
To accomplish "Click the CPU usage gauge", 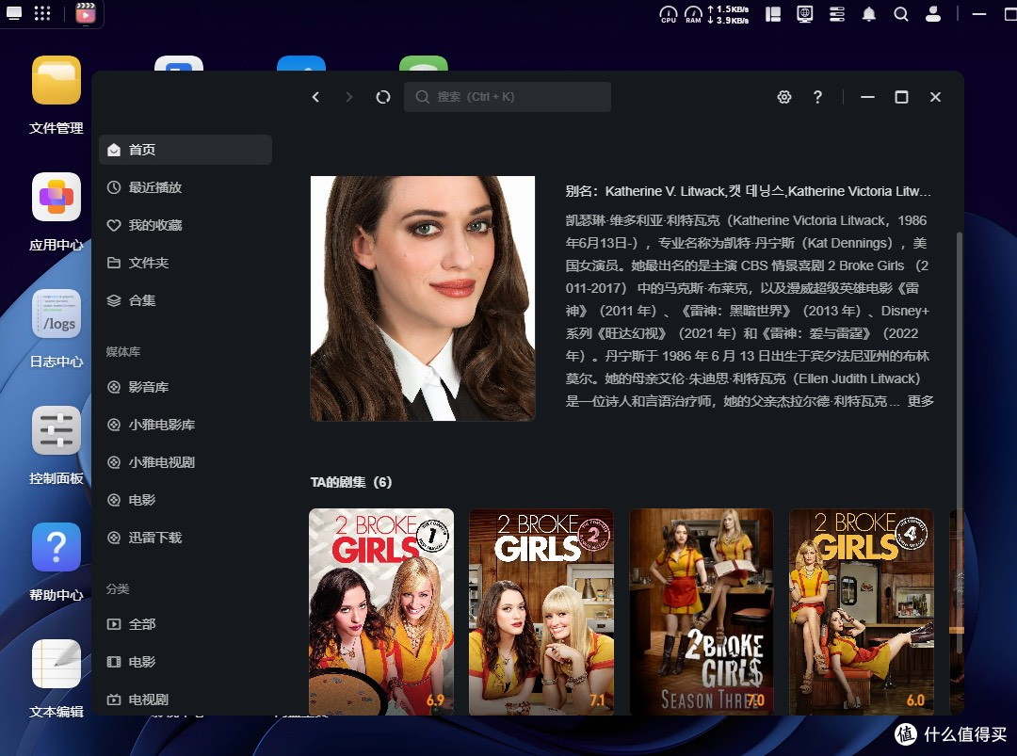I will (668, 14).
